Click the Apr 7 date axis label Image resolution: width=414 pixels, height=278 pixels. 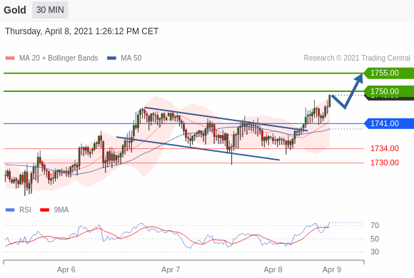(171, 270)
